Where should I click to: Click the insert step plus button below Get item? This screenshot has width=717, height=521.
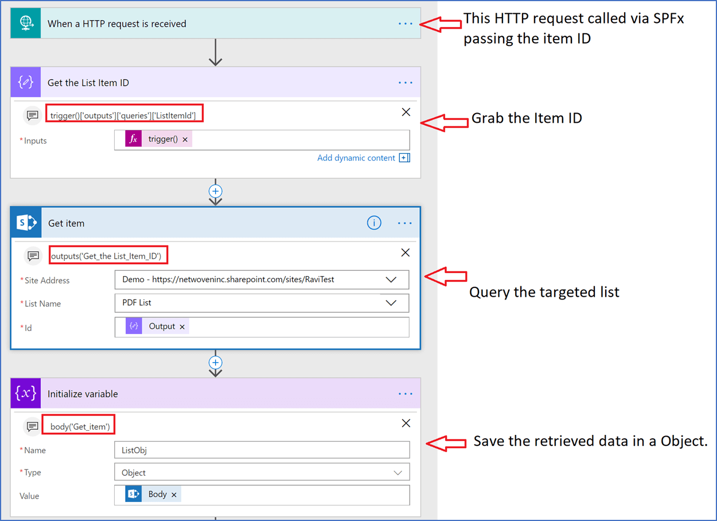[216, 363]
